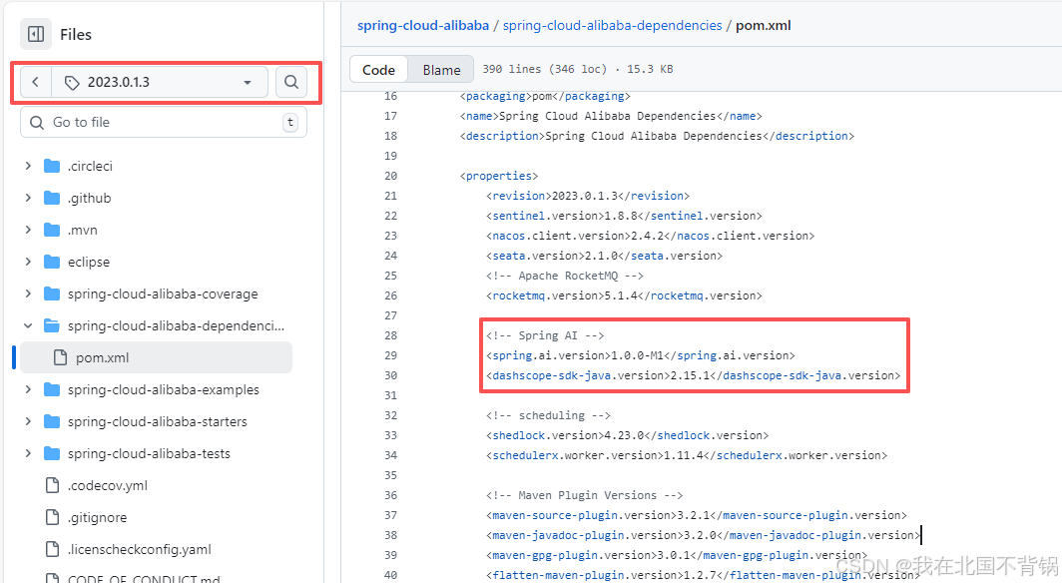1062x583 pixels.
Task: Click the search magnifier button
Action: [x=291, y=82]
